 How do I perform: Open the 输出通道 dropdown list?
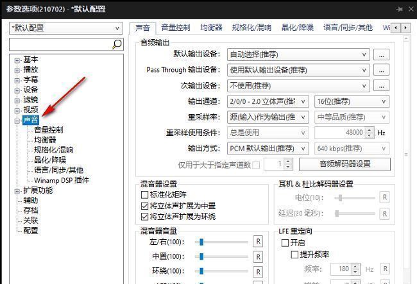[268, 101]
